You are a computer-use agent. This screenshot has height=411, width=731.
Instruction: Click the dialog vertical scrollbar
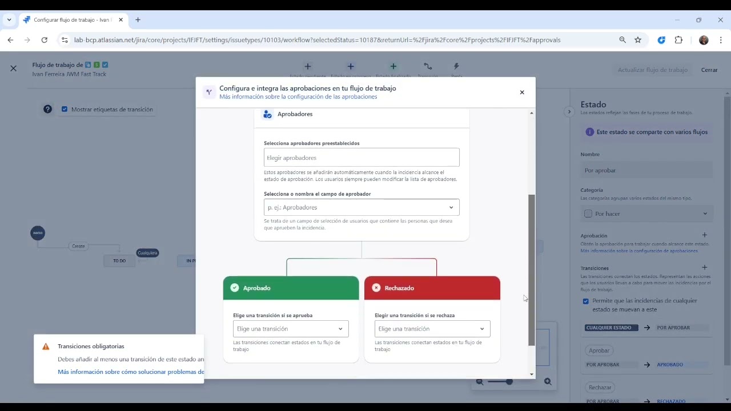point(531,270)
